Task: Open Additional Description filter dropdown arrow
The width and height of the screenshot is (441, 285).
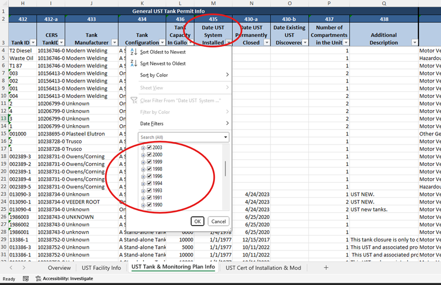Action: (414, 43)
